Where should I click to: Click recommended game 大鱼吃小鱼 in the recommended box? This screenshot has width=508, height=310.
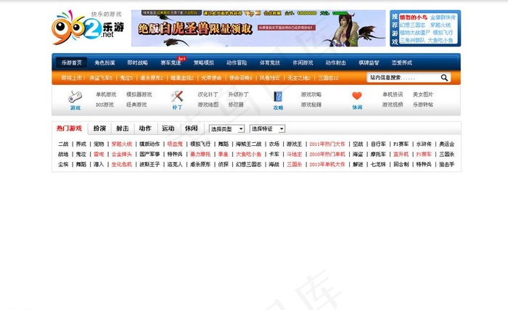441,40
